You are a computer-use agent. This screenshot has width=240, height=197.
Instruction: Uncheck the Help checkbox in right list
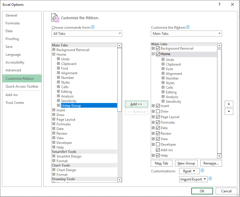(158, 156)
